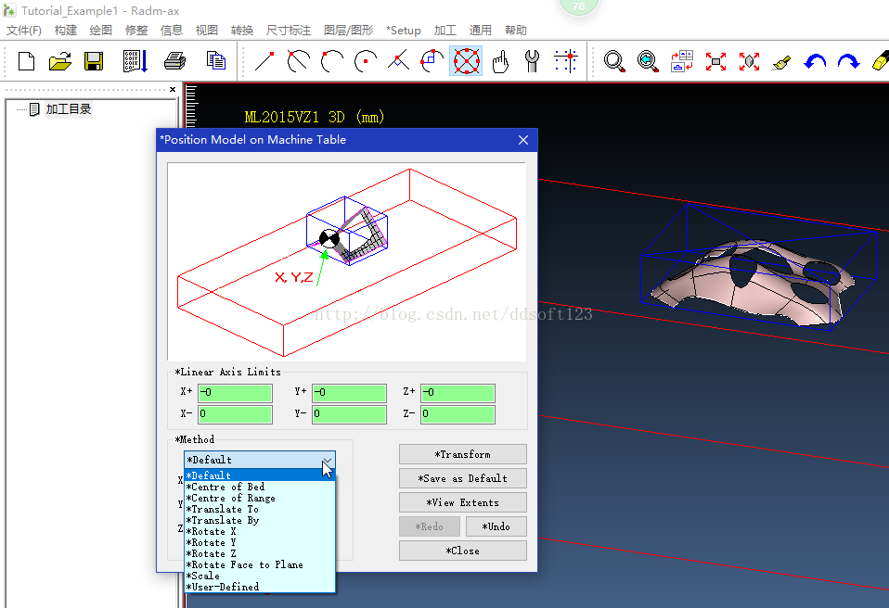Click the magnifier zoom icon

click(x=614, y=60)
